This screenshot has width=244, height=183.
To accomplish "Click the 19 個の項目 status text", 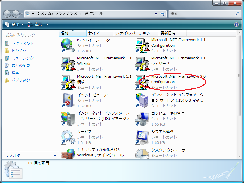I will [38, 163].
